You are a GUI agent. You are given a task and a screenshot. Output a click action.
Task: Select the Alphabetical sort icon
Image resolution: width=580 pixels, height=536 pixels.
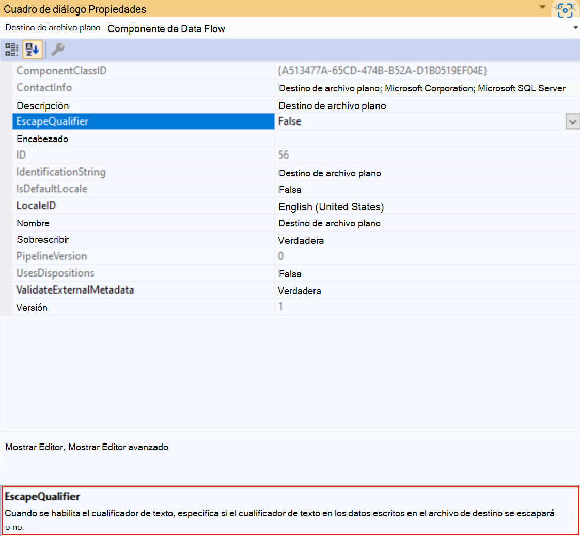coord(32,50)
